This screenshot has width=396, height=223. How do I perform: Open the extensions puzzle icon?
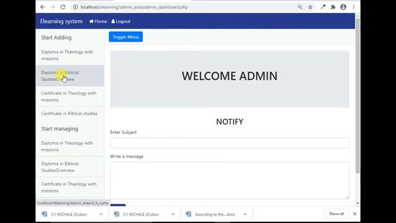point(333,7)
